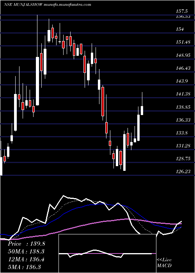Select the 12MA : 136.4 readout
195x273 pixels.
tap(26, 259)
